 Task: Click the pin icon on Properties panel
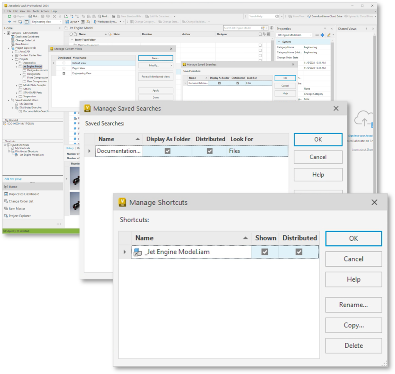[x=325, y=29]
